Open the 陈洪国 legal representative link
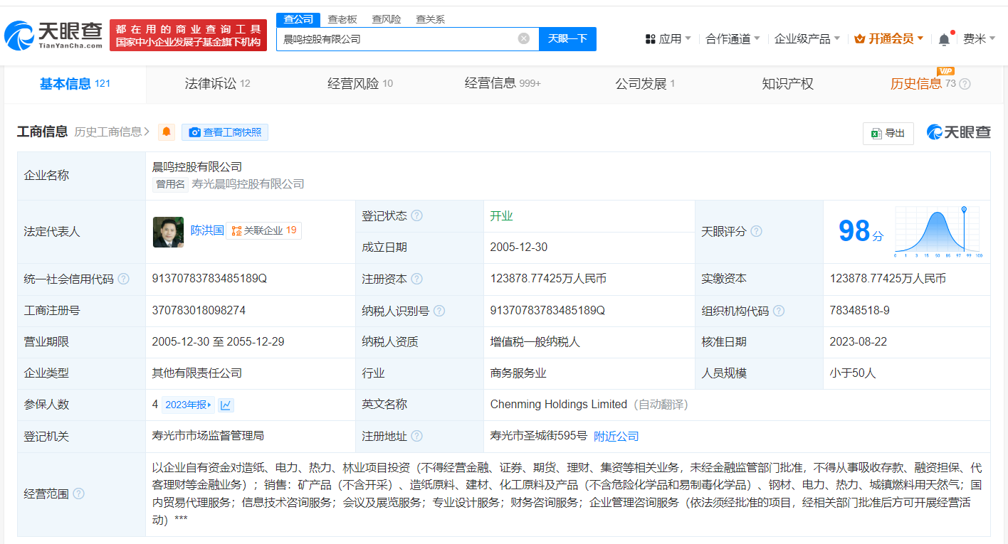The height and width of the screenshot is (544, 1008). [206, 230]
